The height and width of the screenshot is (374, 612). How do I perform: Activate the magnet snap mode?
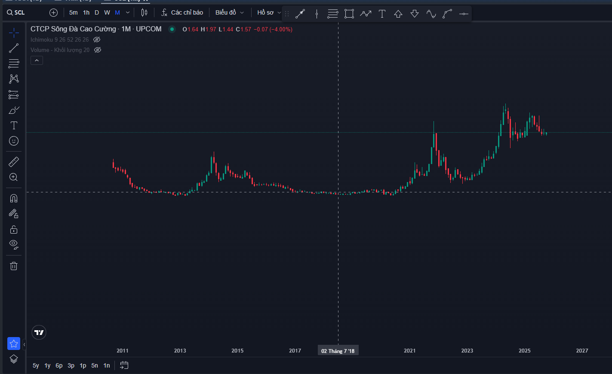tap(14, 198)
